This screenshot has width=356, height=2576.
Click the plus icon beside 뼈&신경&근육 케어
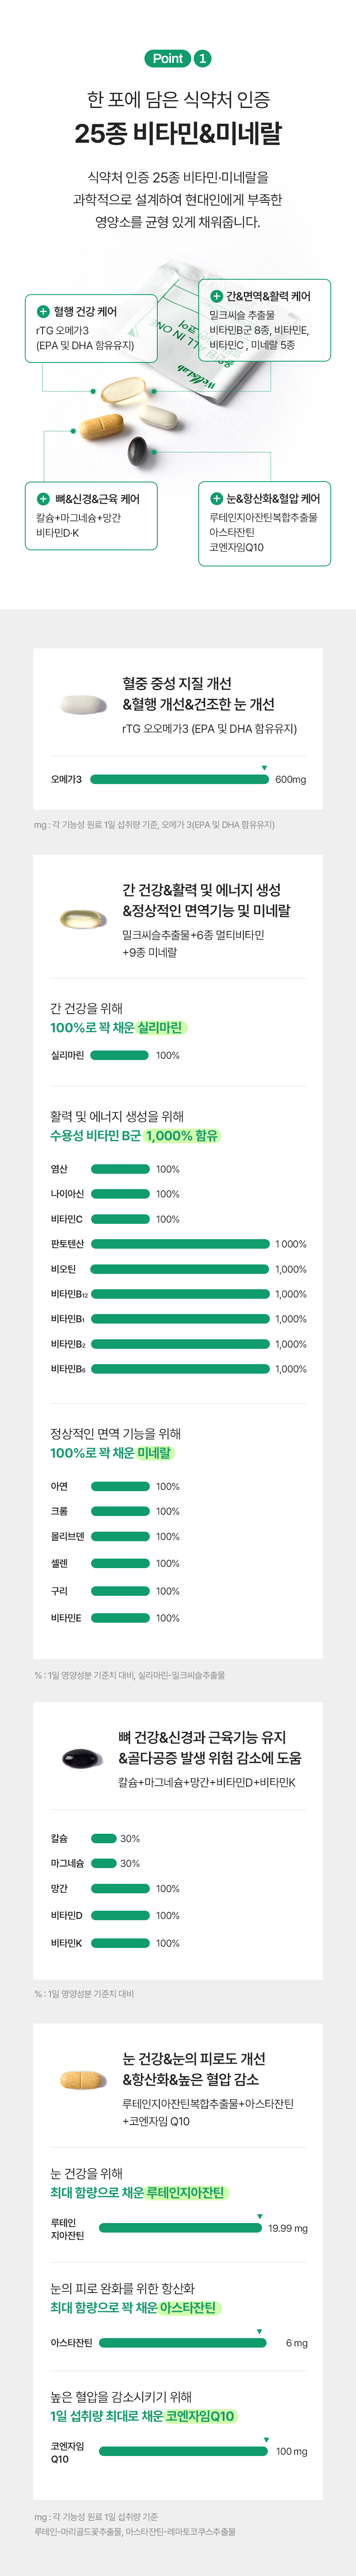click(x=43, y=498)
